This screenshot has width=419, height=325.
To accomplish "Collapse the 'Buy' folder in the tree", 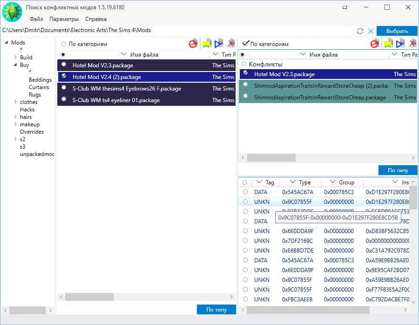I will [15, 65].
